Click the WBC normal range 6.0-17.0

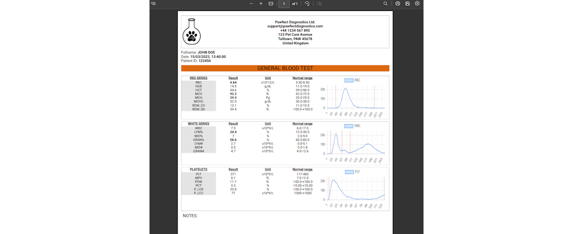click(x=303, y=128)
